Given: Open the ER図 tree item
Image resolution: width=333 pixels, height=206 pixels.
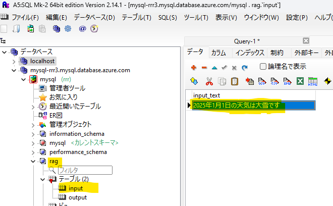Looking at the screenshot, I should pyautogui.click(x=55, y=116).
